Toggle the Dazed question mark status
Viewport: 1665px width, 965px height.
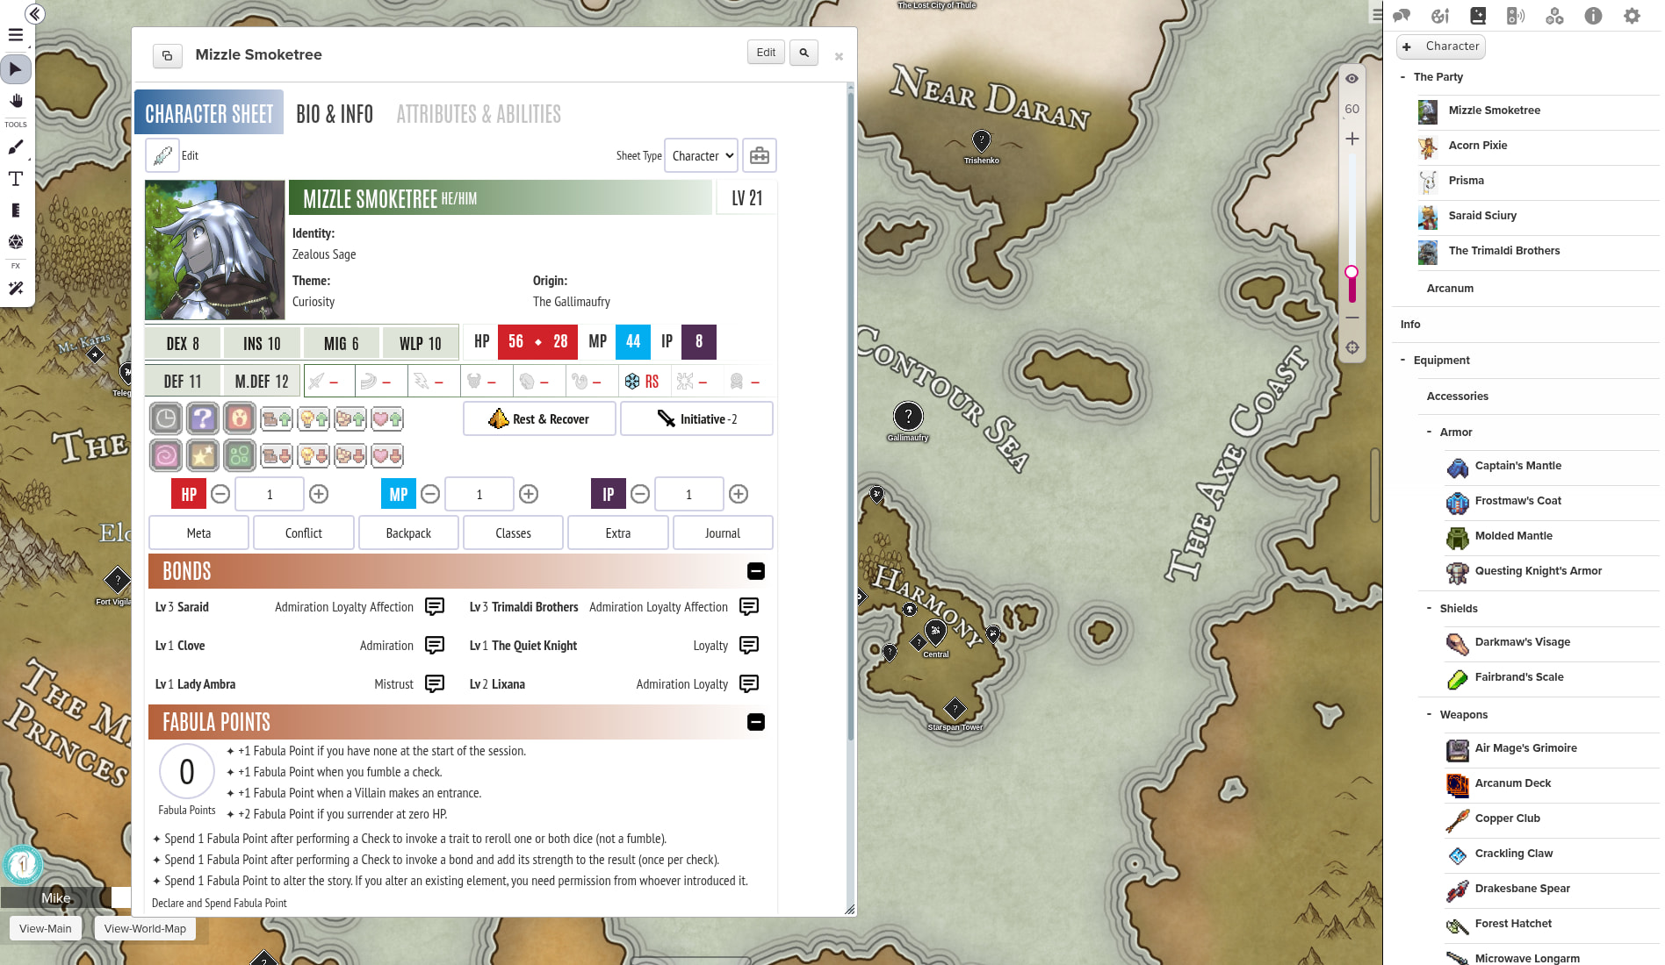[203, 418]
